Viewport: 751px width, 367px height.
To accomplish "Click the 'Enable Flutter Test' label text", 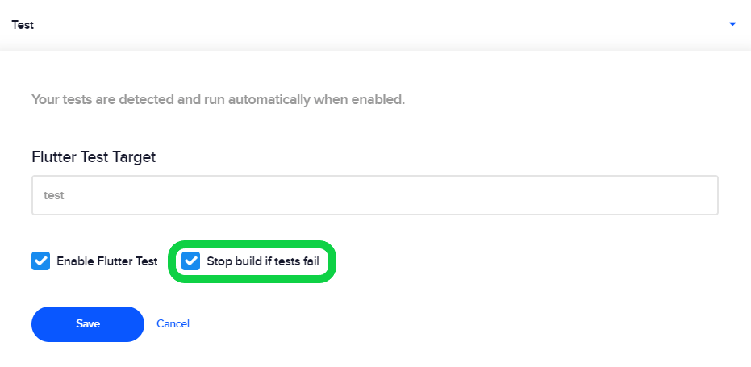I will click(x=106, y=261).
